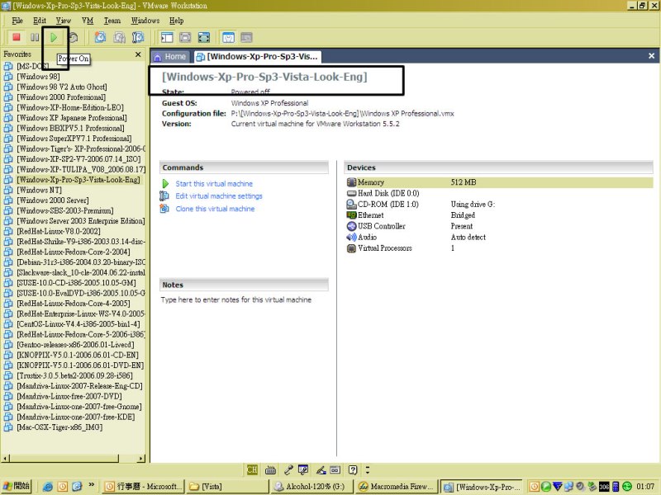Click the Suspend toolbar button

(x=35, y=37)
